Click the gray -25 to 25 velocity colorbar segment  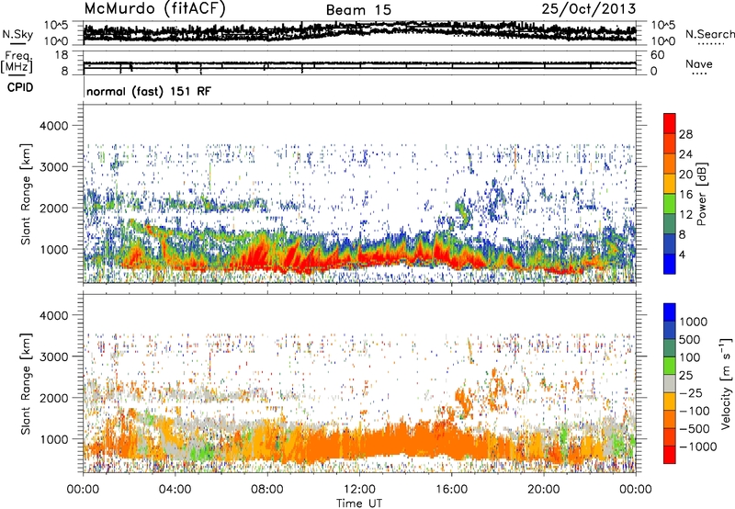pyautogui.click(x=670, y=383)
